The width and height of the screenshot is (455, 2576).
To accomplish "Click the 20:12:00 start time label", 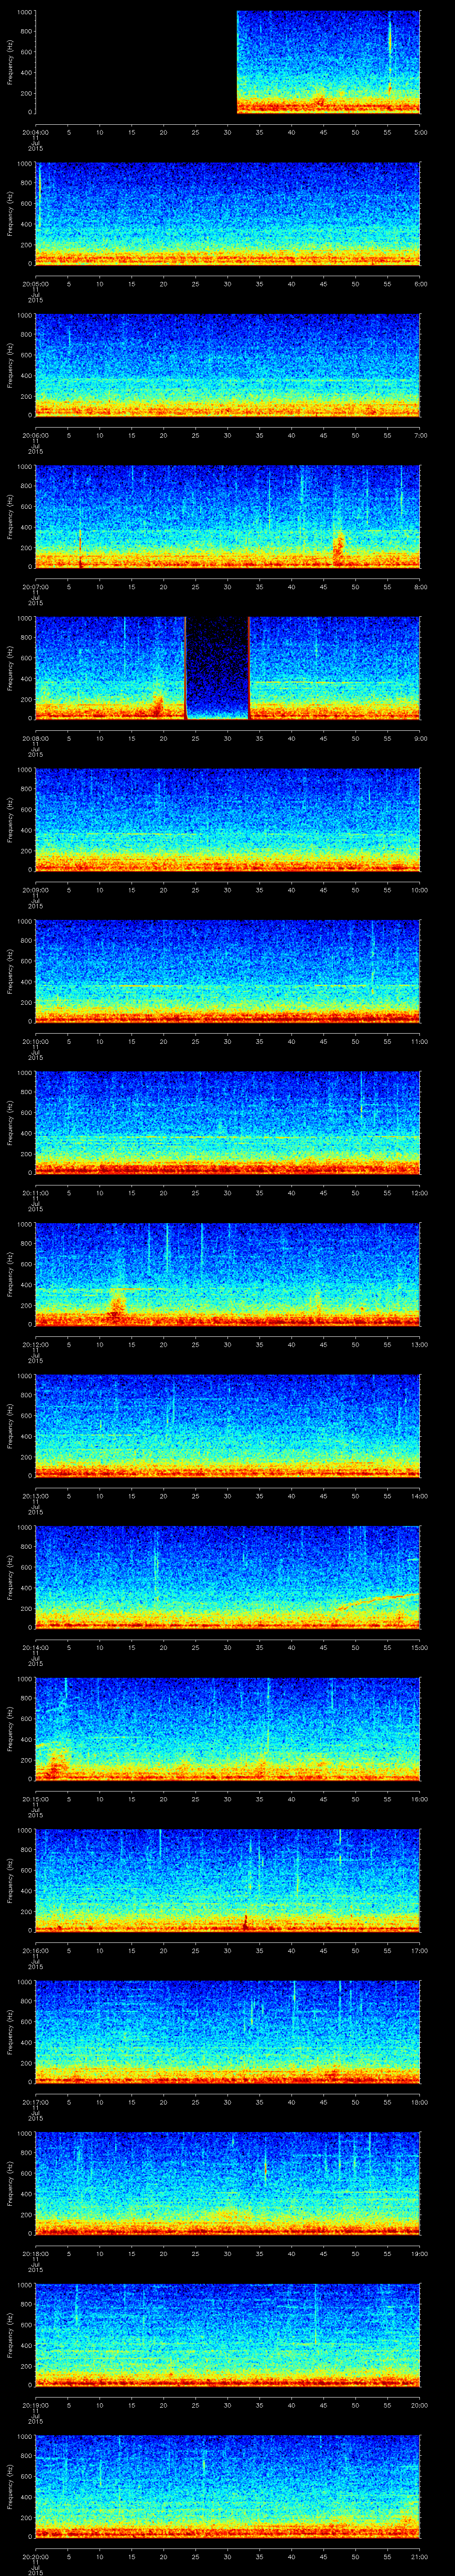I will [x=35, y=1344].
